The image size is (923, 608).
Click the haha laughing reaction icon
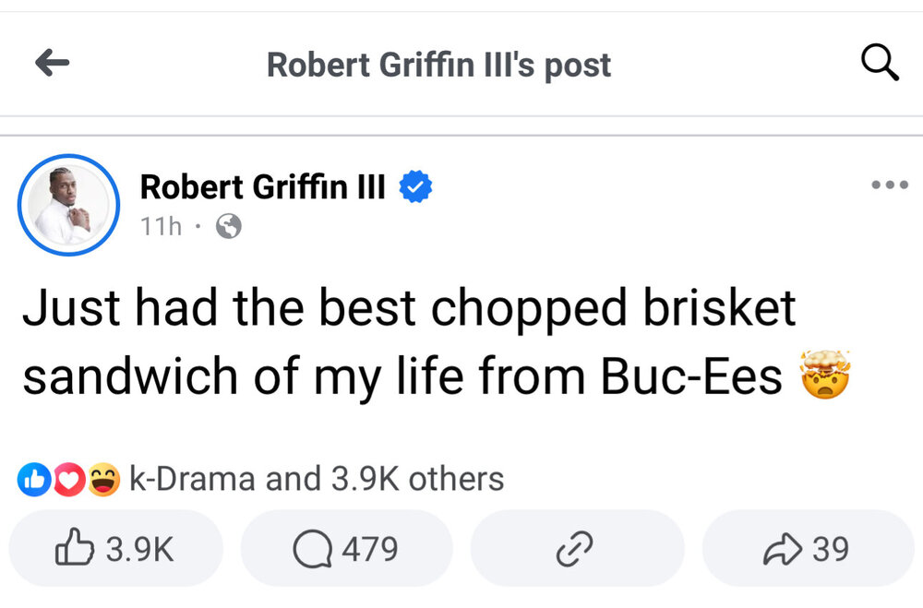(104, 480)
